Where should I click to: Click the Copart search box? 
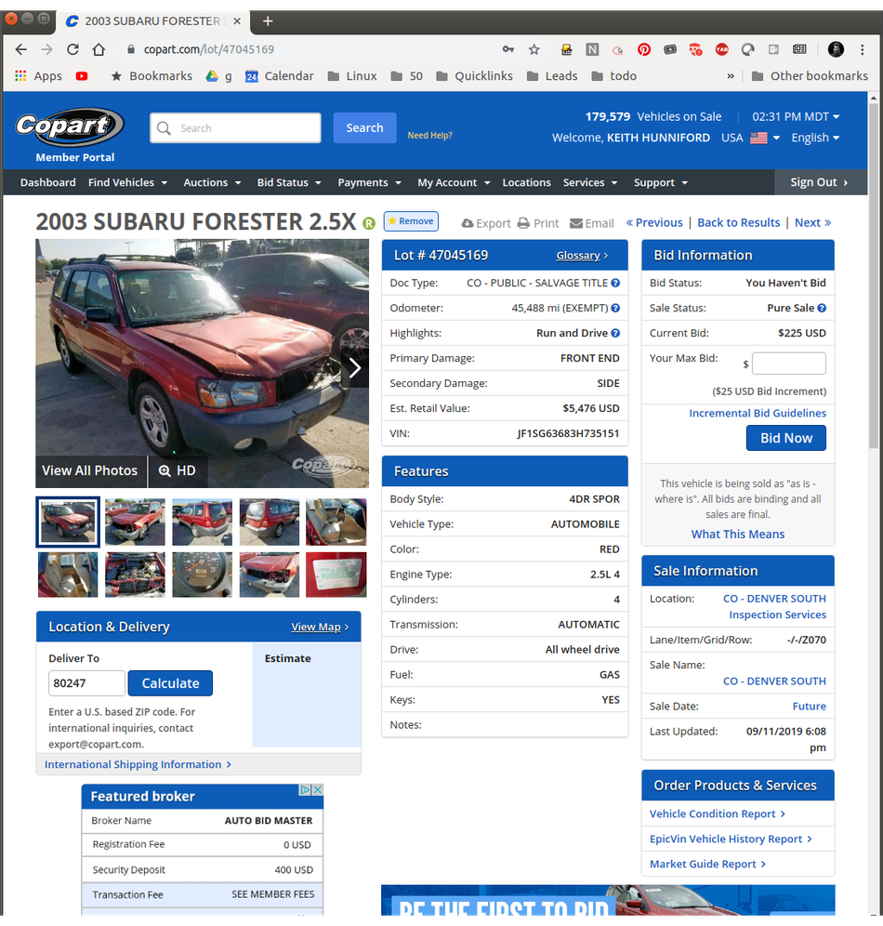pos(235,127)
